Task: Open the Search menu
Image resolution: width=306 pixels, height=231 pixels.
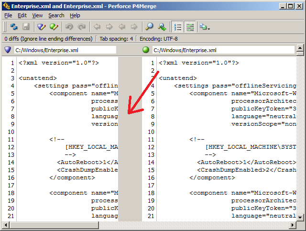Action: [x=56, y=15]
